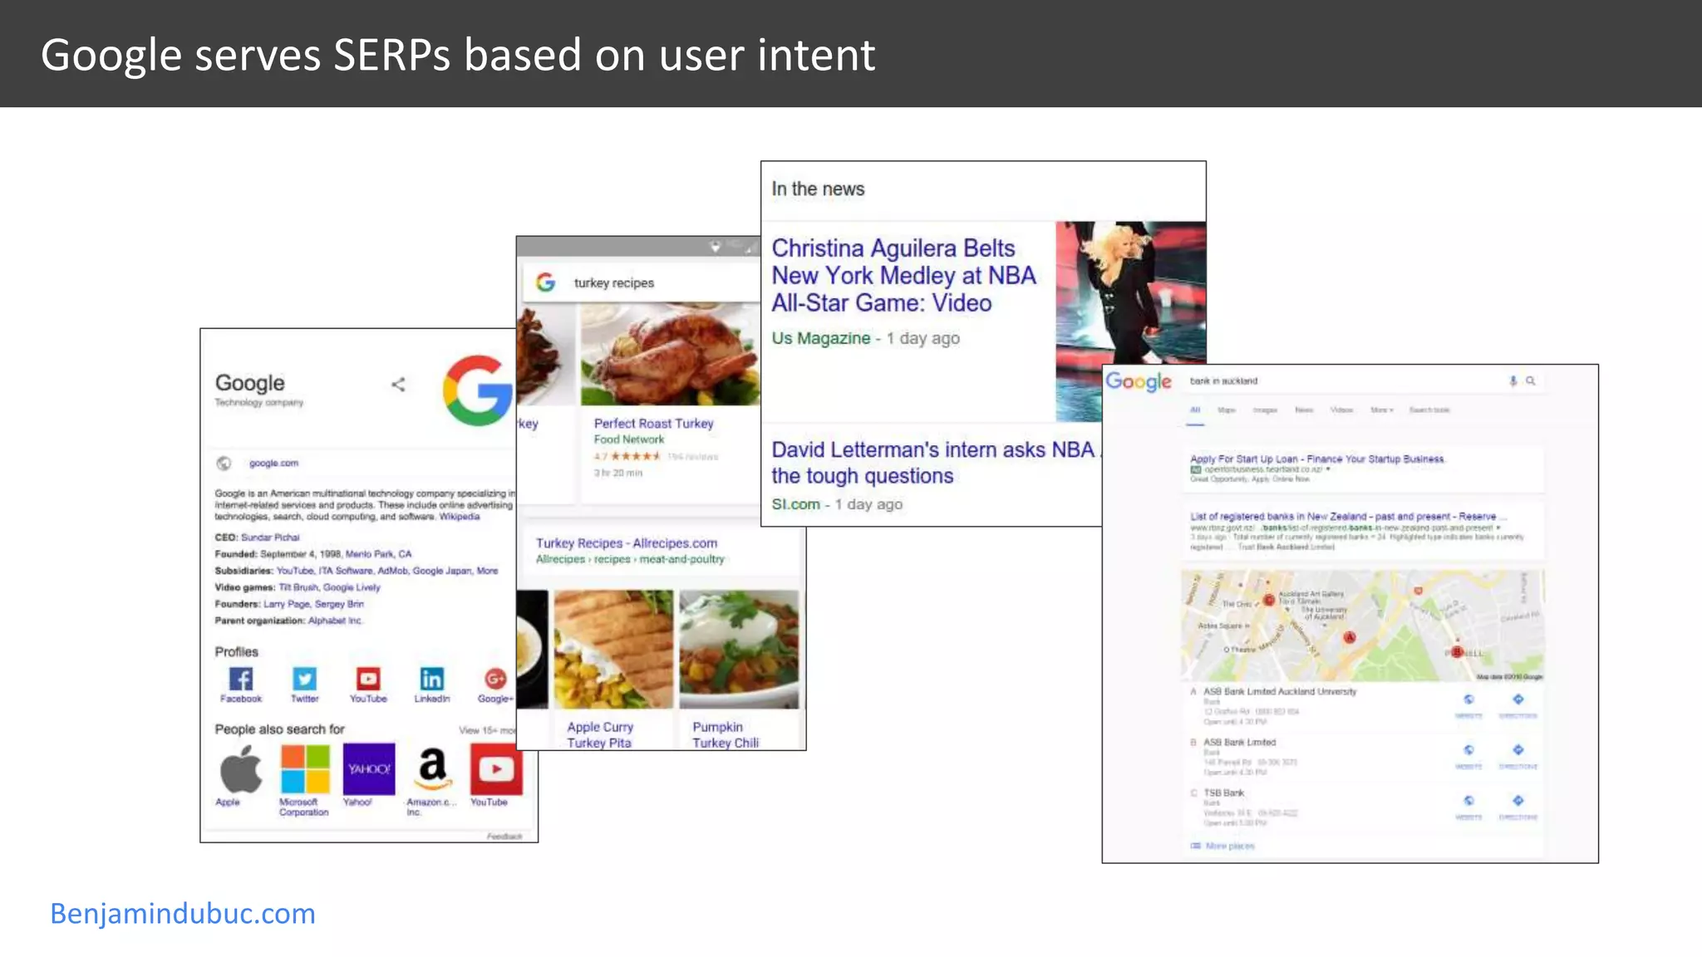
Task: Click the More places link
Action: pos(1230,846)
